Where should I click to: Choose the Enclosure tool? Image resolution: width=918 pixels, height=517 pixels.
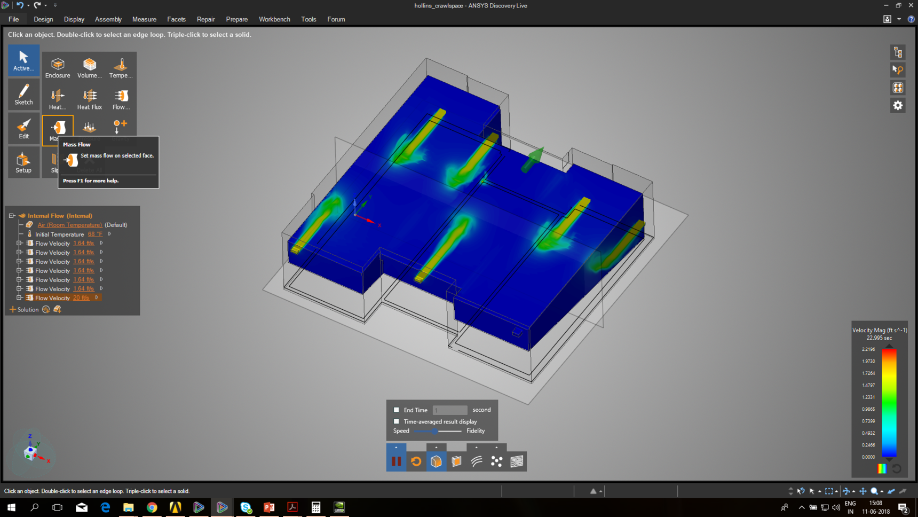point(58,68)
